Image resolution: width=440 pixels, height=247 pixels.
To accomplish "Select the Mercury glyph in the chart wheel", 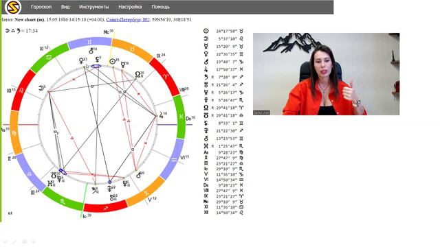I will tap(122, 65).
